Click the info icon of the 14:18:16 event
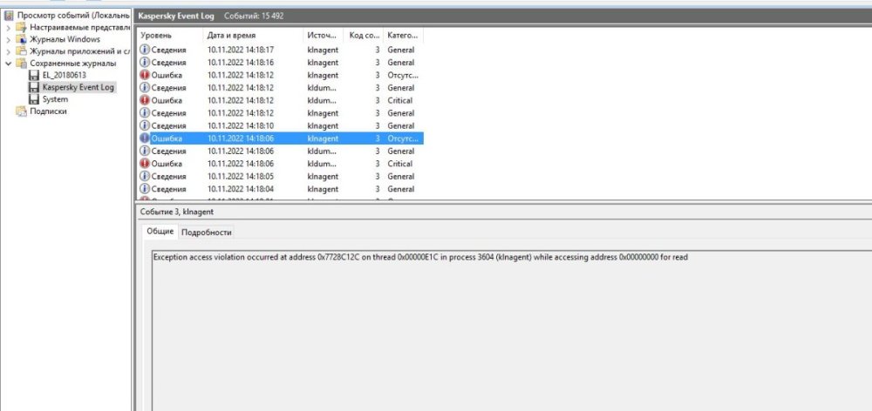 (x=145, y=63)
